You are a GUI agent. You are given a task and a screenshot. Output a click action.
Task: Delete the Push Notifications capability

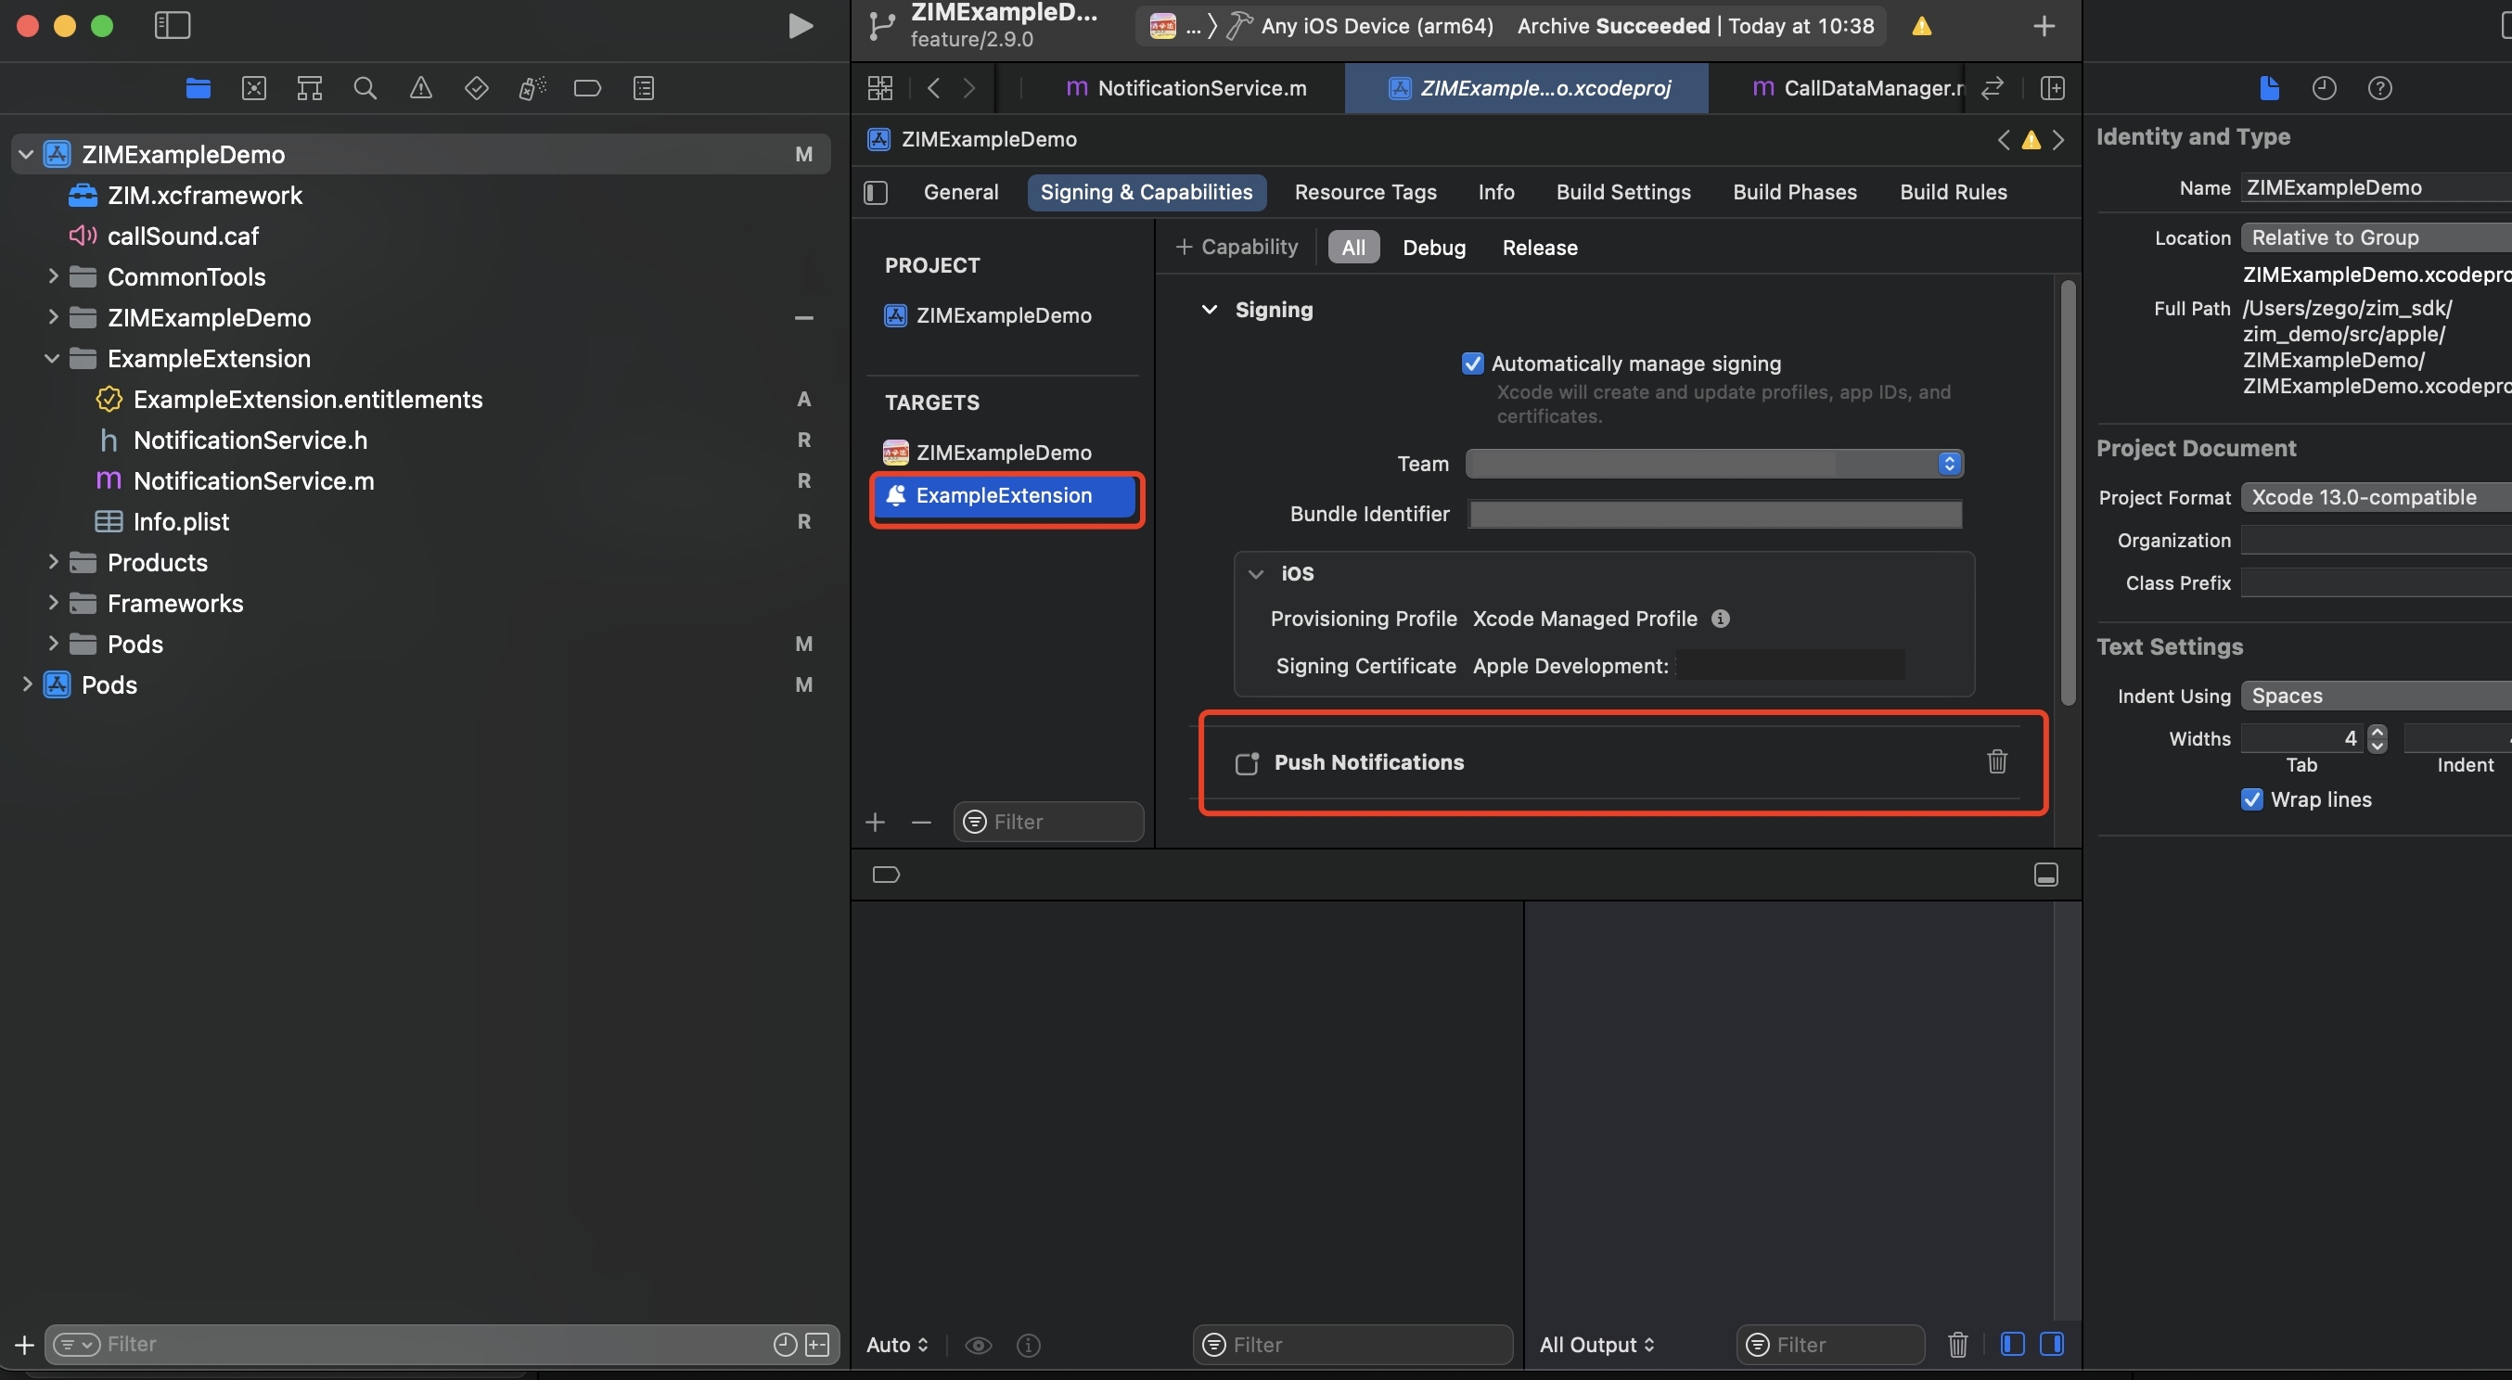pyautogui.click(x=1996, y=760)
